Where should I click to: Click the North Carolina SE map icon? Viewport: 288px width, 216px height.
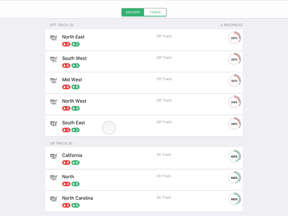click(x=53, y=198)
